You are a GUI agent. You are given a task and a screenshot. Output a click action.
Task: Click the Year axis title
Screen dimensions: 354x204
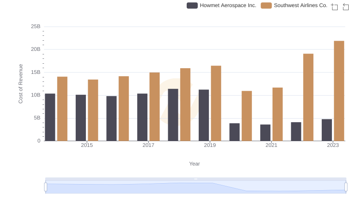coord(194,164)
